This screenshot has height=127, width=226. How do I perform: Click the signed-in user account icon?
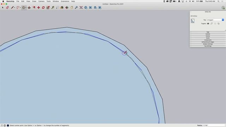[x=223, y=8]
